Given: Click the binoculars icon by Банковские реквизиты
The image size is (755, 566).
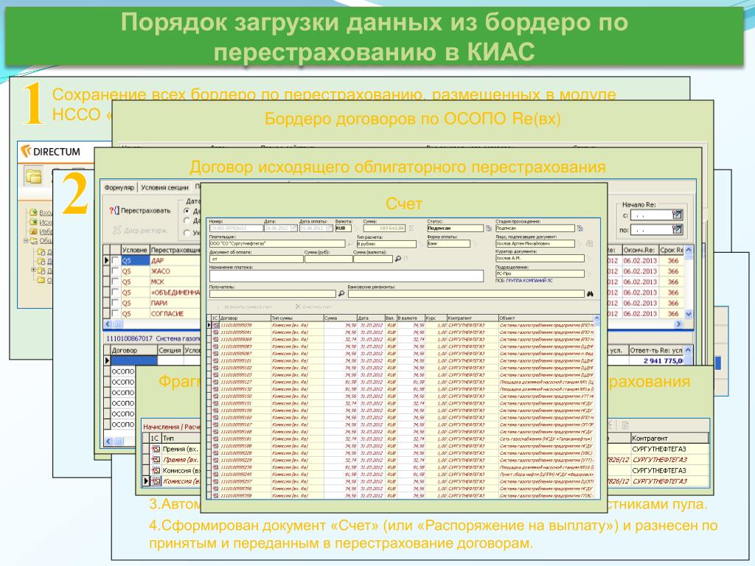Looking at the screenshot, I should tap(590, 293).
